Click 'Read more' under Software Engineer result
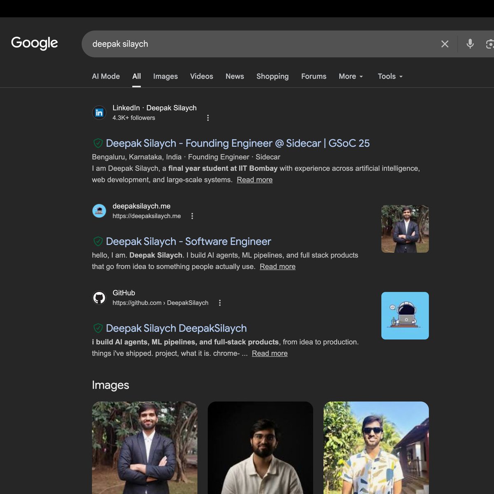Image resolution: width=494 pixels, height=494 pixels. click(277, 267)
